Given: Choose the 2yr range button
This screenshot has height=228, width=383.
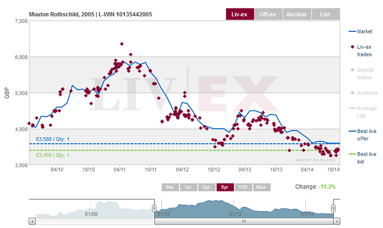Looking at the screenshot, I should (x=207, y=187).
